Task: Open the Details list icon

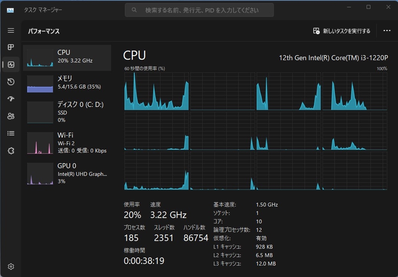Action: [11, 133]
